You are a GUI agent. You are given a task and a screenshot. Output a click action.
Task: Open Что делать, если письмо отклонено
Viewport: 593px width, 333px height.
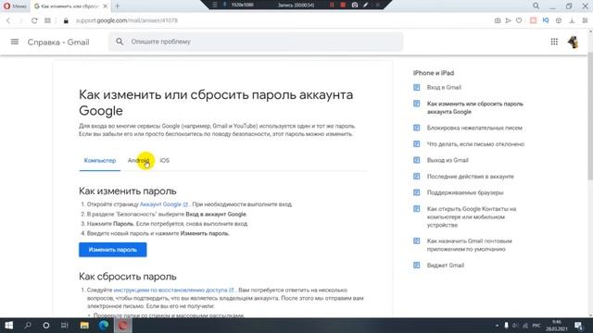click(475, 144)
